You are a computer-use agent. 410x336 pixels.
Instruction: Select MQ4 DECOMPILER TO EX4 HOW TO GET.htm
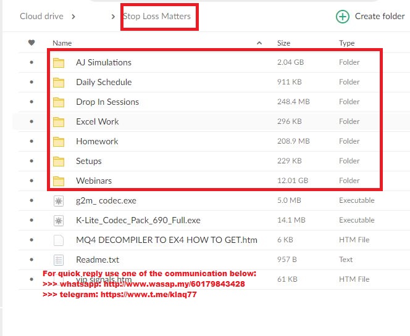(x=167, y=240)
